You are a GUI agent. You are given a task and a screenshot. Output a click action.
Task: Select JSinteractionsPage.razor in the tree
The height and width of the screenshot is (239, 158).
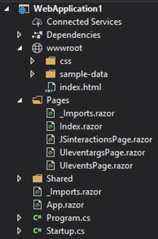pos(106,140)
